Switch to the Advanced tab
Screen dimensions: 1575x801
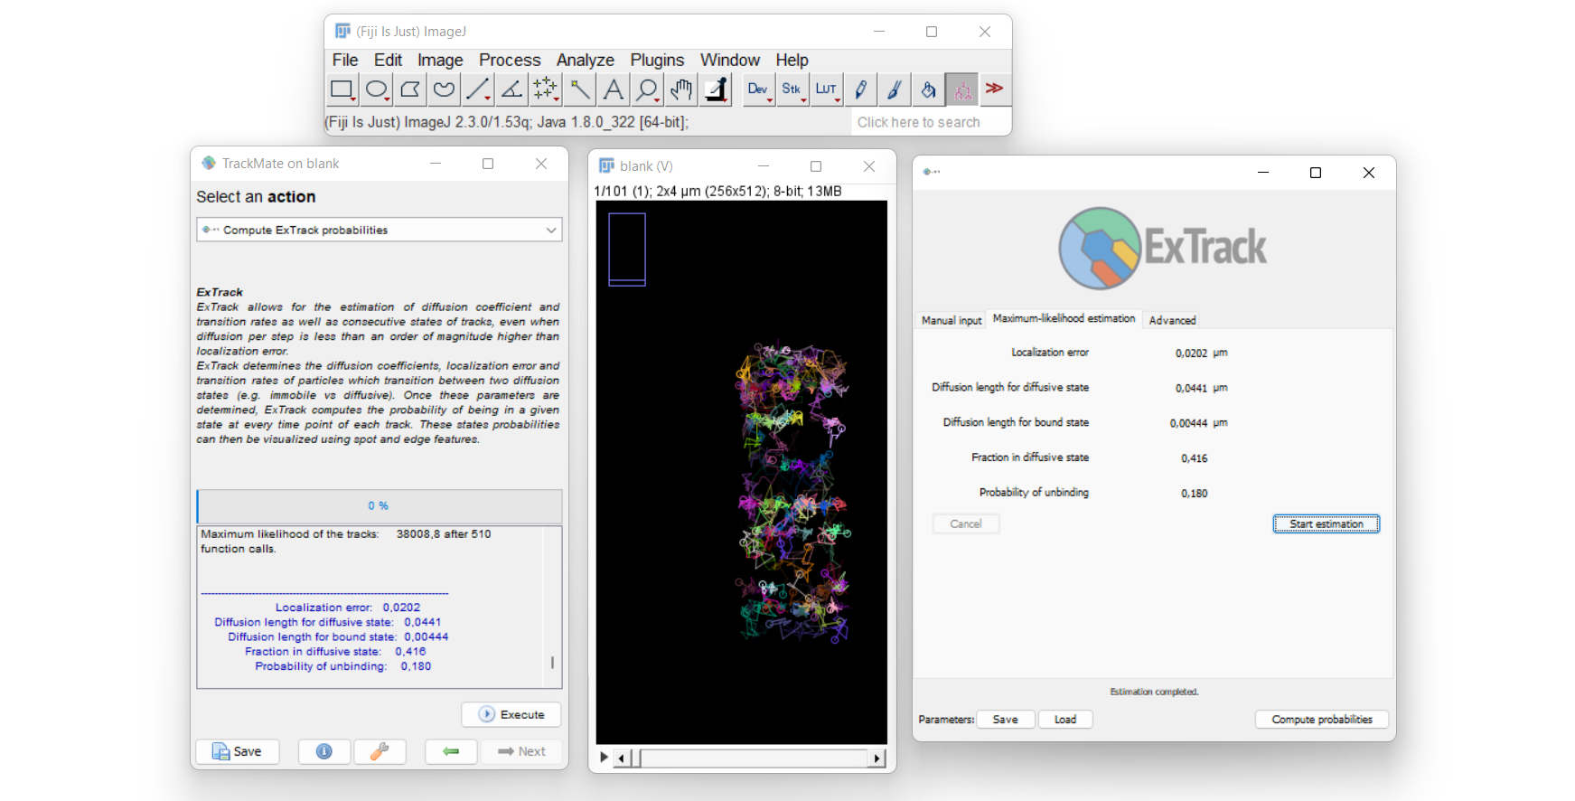(1172, 320)
